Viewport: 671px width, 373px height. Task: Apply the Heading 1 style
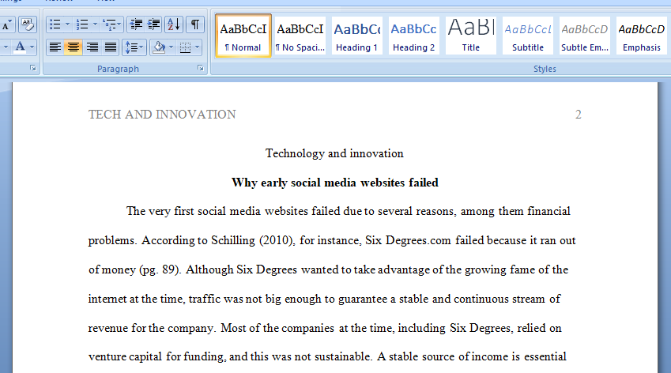[x=357, y=36]
